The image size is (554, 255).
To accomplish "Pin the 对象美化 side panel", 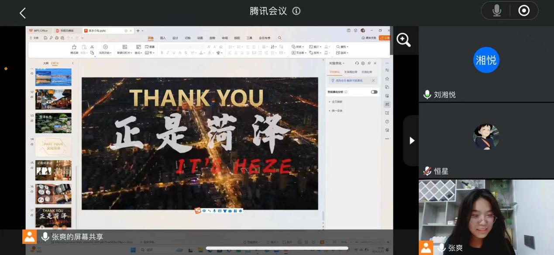I will (x=369, y=64).
